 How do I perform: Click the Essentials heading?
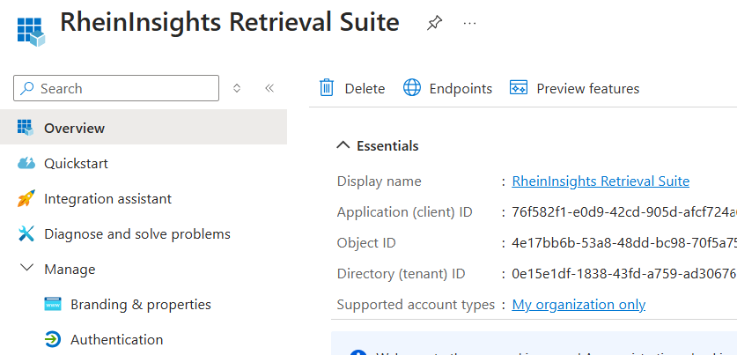tap(387, 145)
